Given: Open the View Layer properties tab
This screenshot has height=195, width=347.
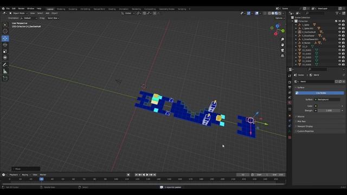Looking at the screenshot, I should [x=290, y=93].
